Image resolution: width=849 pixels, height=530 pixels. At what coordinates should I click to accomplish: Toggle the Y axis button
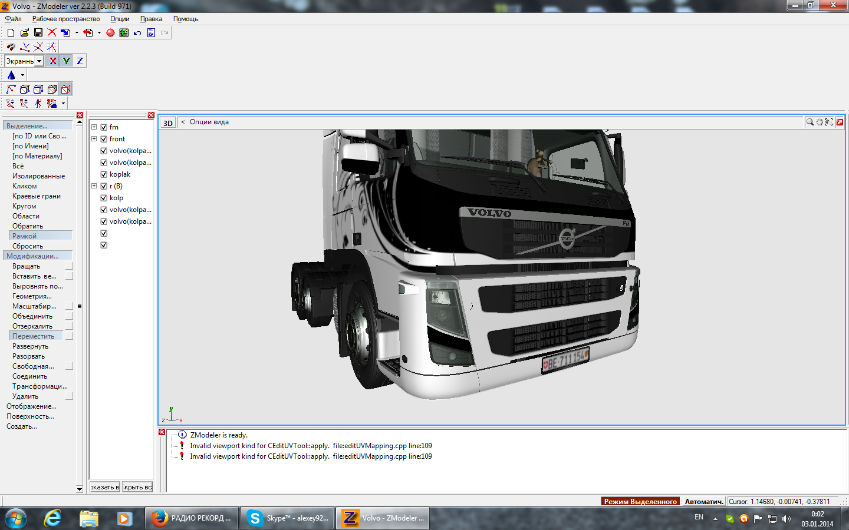point(67,61)
